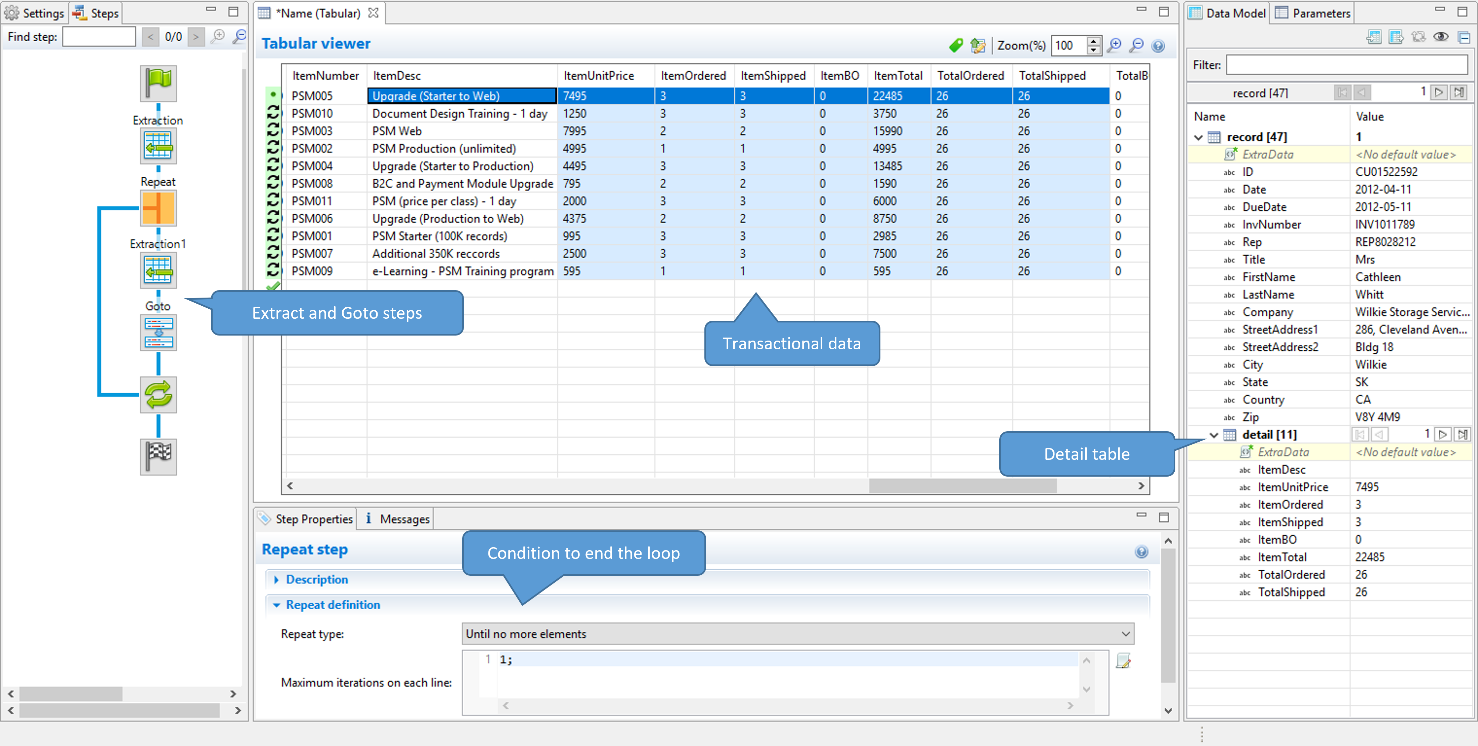Select the *Name (Tabular) tab

[318, 13]
